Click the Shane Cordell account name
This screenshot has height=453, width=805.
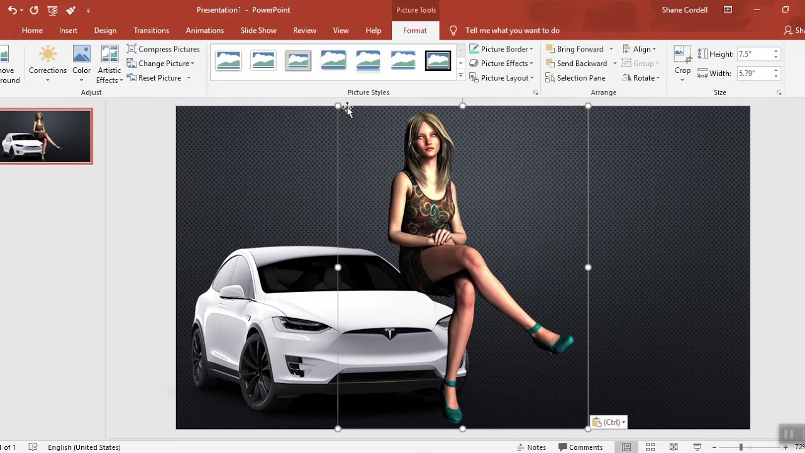684,10
